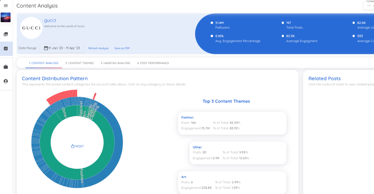The width and height of the screenshot is (374, 194).
Task: Click Other's 12.63% engagement share
Action: tap(244, 158)
